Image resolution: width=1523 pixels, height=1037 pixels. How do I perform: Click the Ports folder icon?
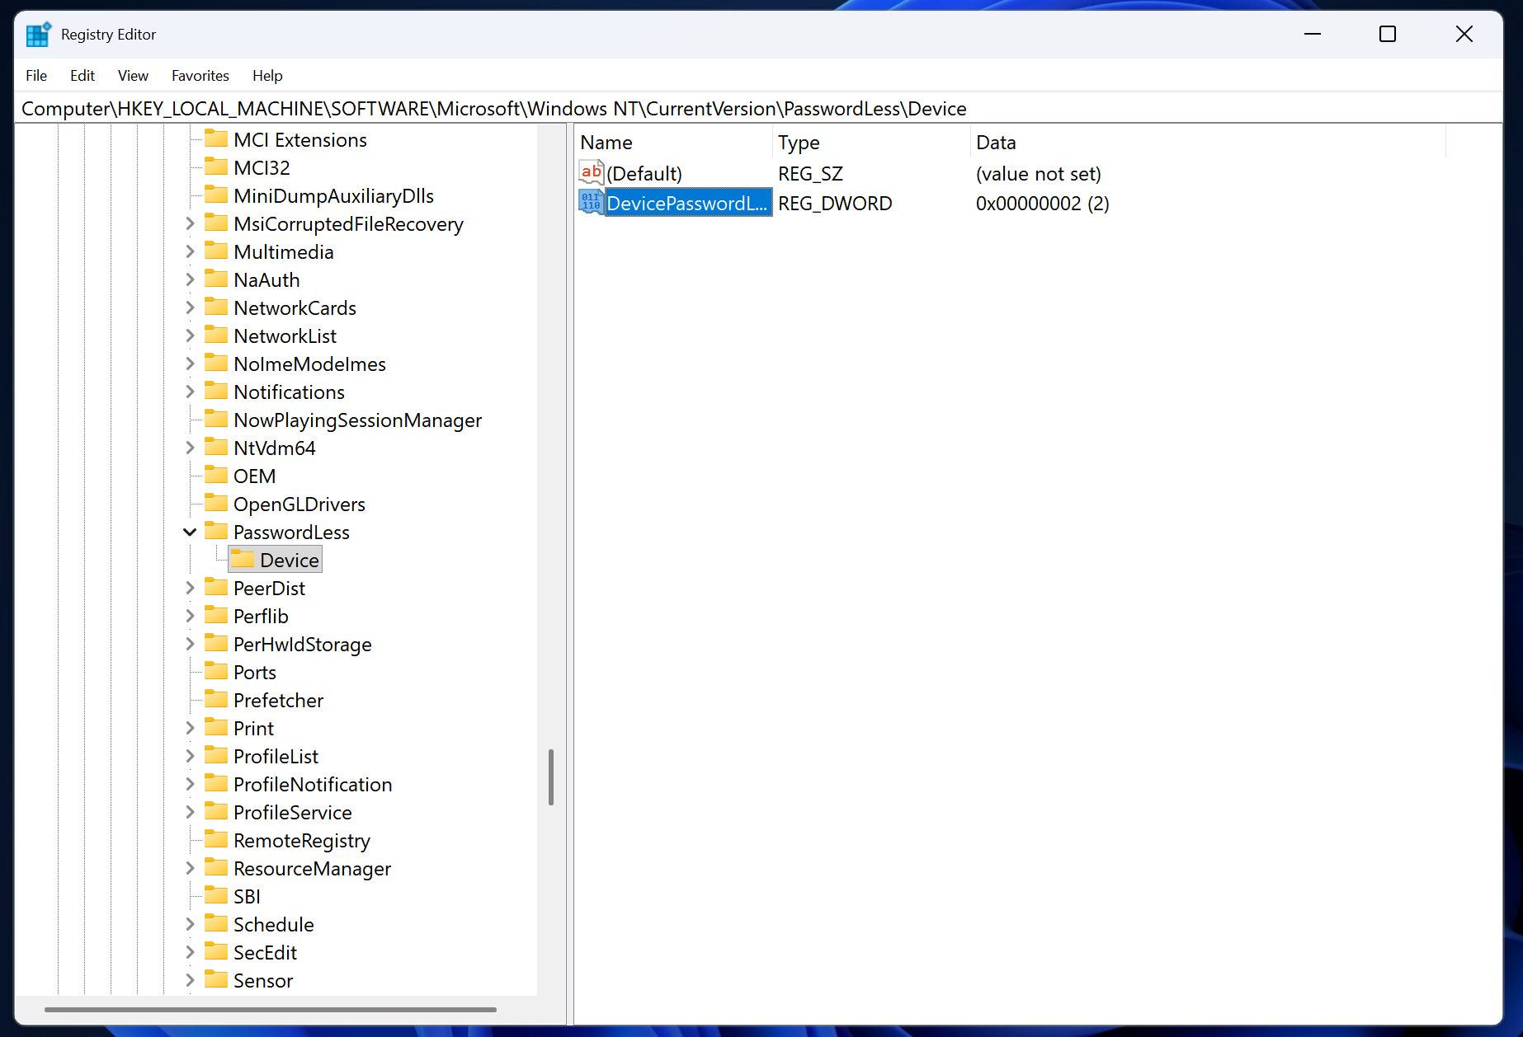pyautogui.click(x=216, y=671)
